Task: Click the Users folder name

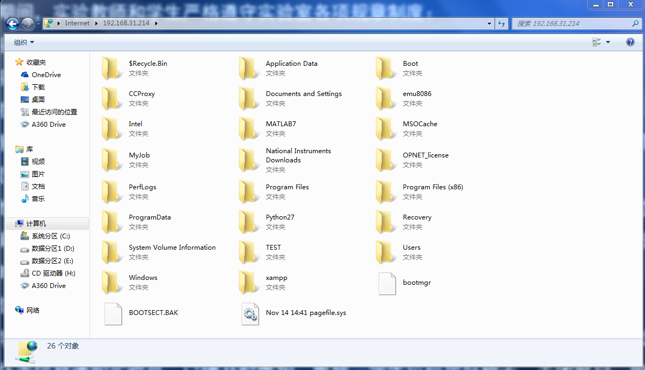Action: (411, 248)
